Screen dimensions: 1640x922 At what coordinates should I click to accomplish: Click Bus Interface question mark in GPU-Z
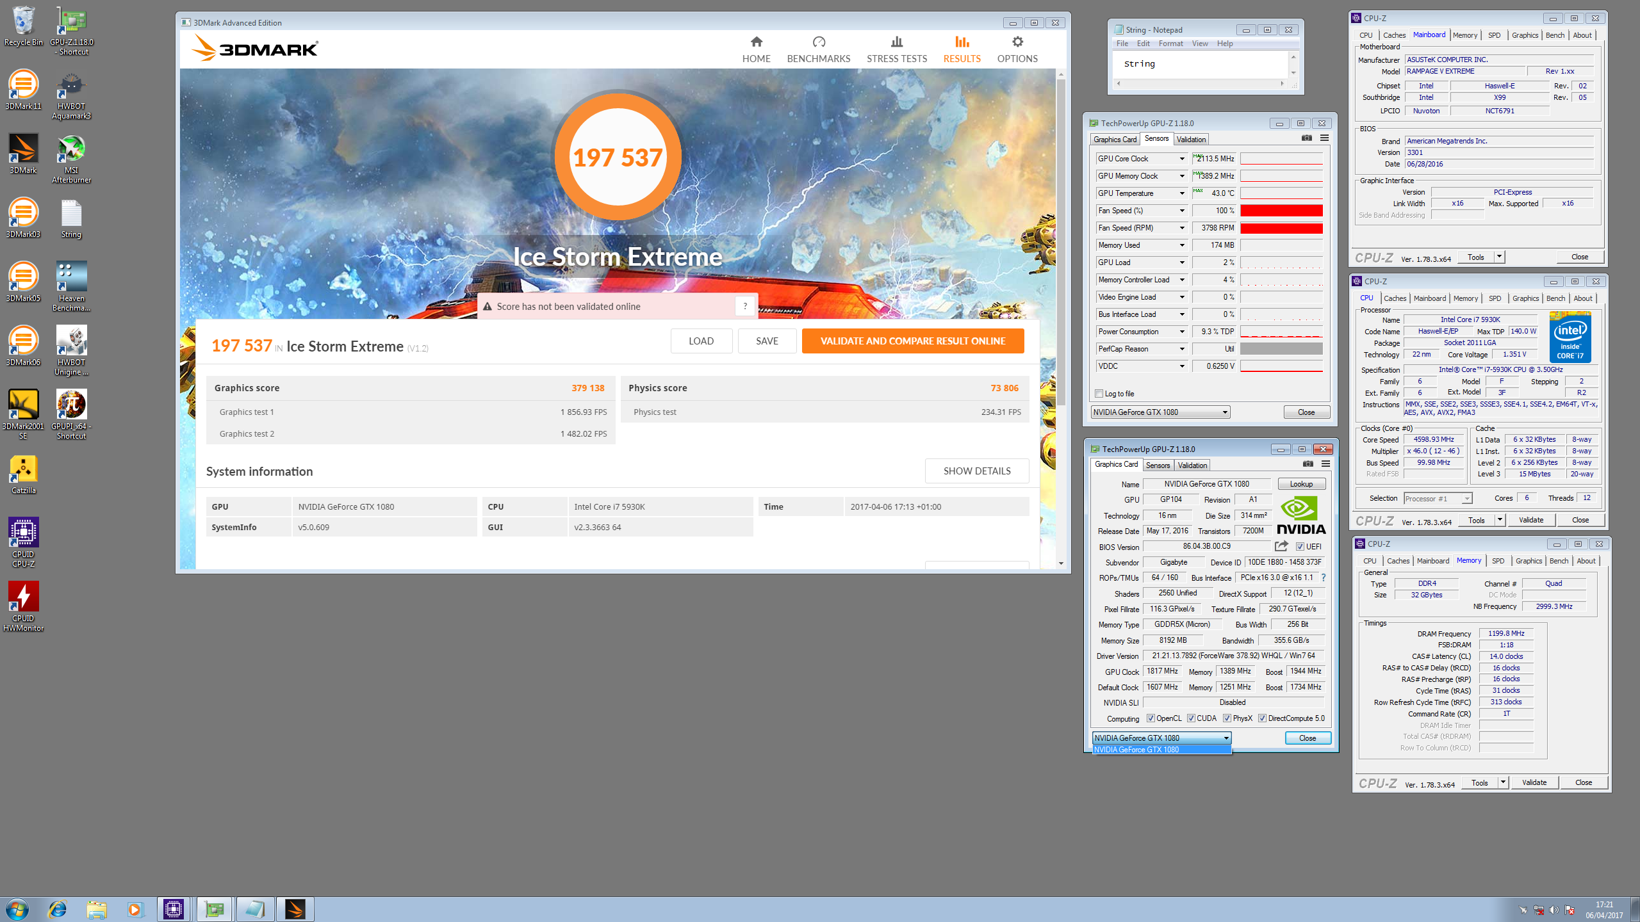(x=1323, y=578)
